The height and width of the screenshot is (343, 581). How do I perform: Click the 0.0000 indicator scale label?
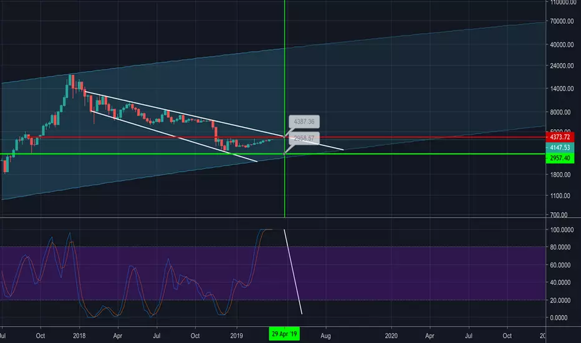(x=559, y=318)
